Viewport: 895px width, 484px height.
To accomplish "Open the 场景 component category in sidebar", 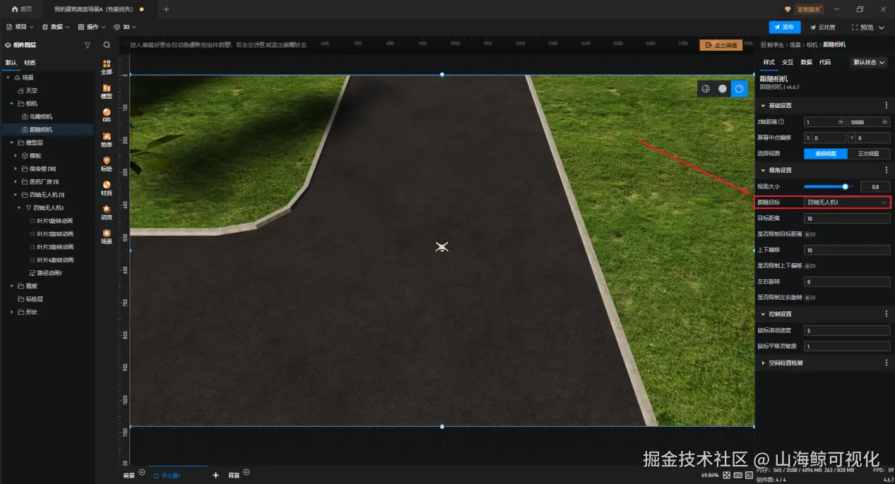I will pyautogui.click(x=107, y=236).
